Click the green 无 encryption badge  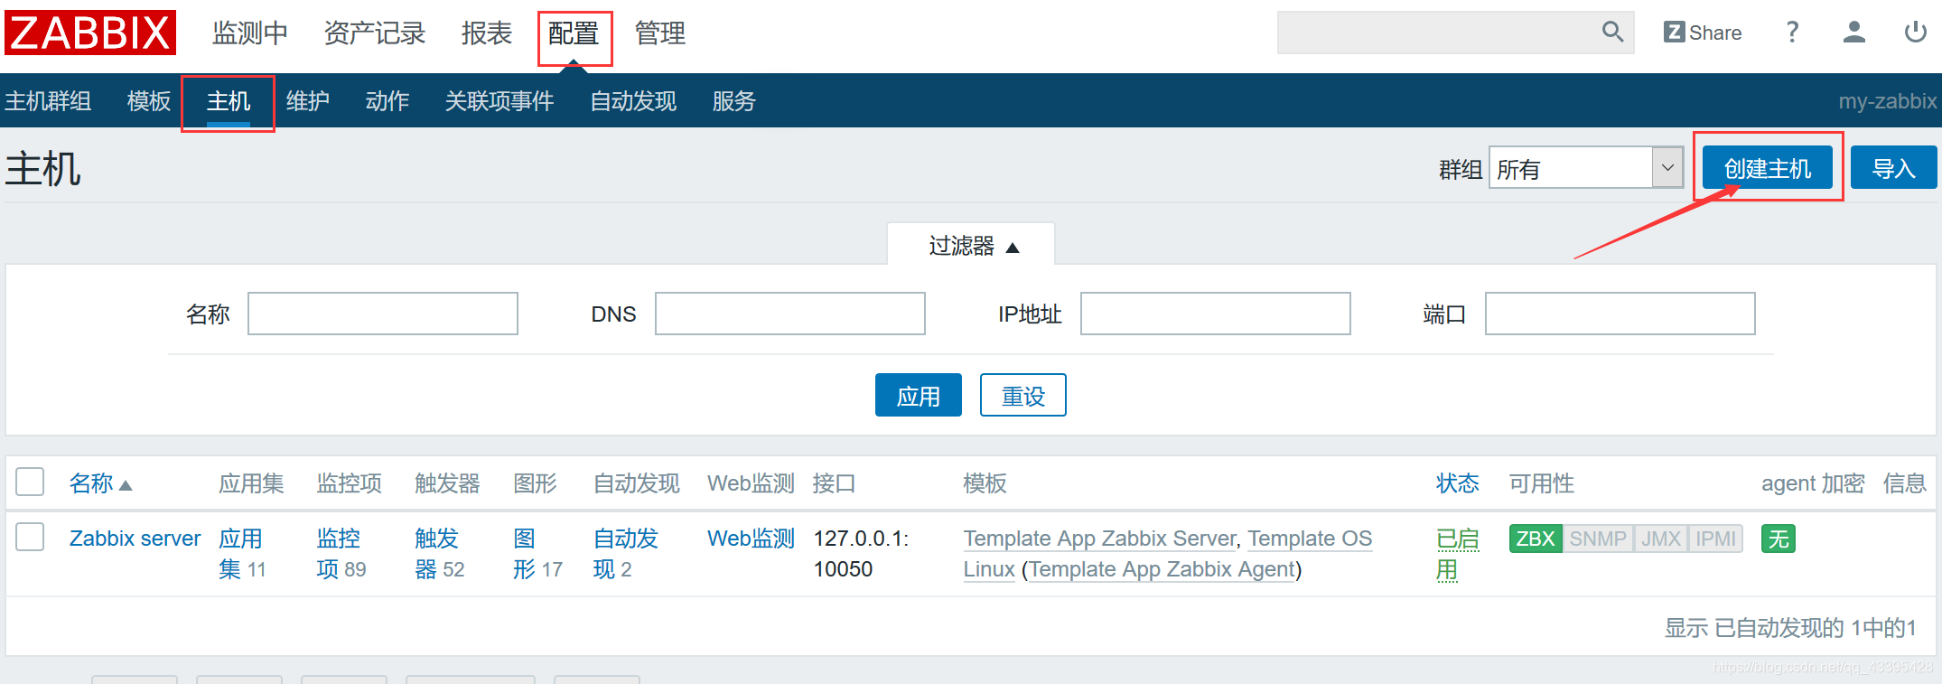[x=1779, y=539]
